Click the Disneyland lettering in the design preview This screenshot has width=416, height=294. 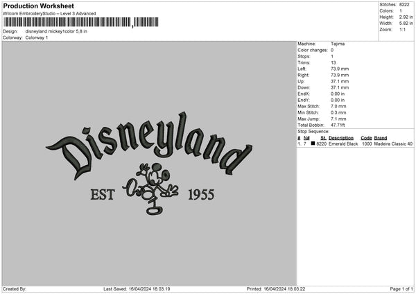point(149,145)
